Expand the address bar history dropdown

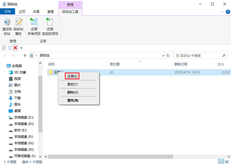click(163, 56)
